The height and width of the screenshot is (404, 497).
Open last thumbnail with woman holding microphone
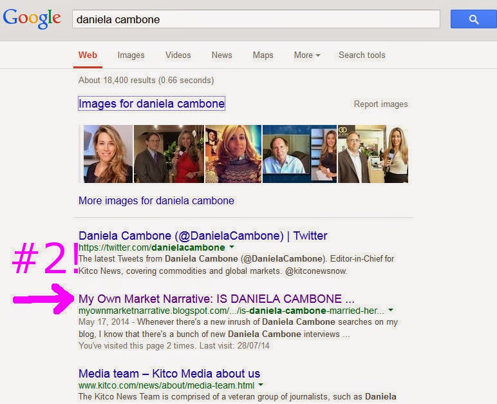pyautogui.click(x=373, y=154)
